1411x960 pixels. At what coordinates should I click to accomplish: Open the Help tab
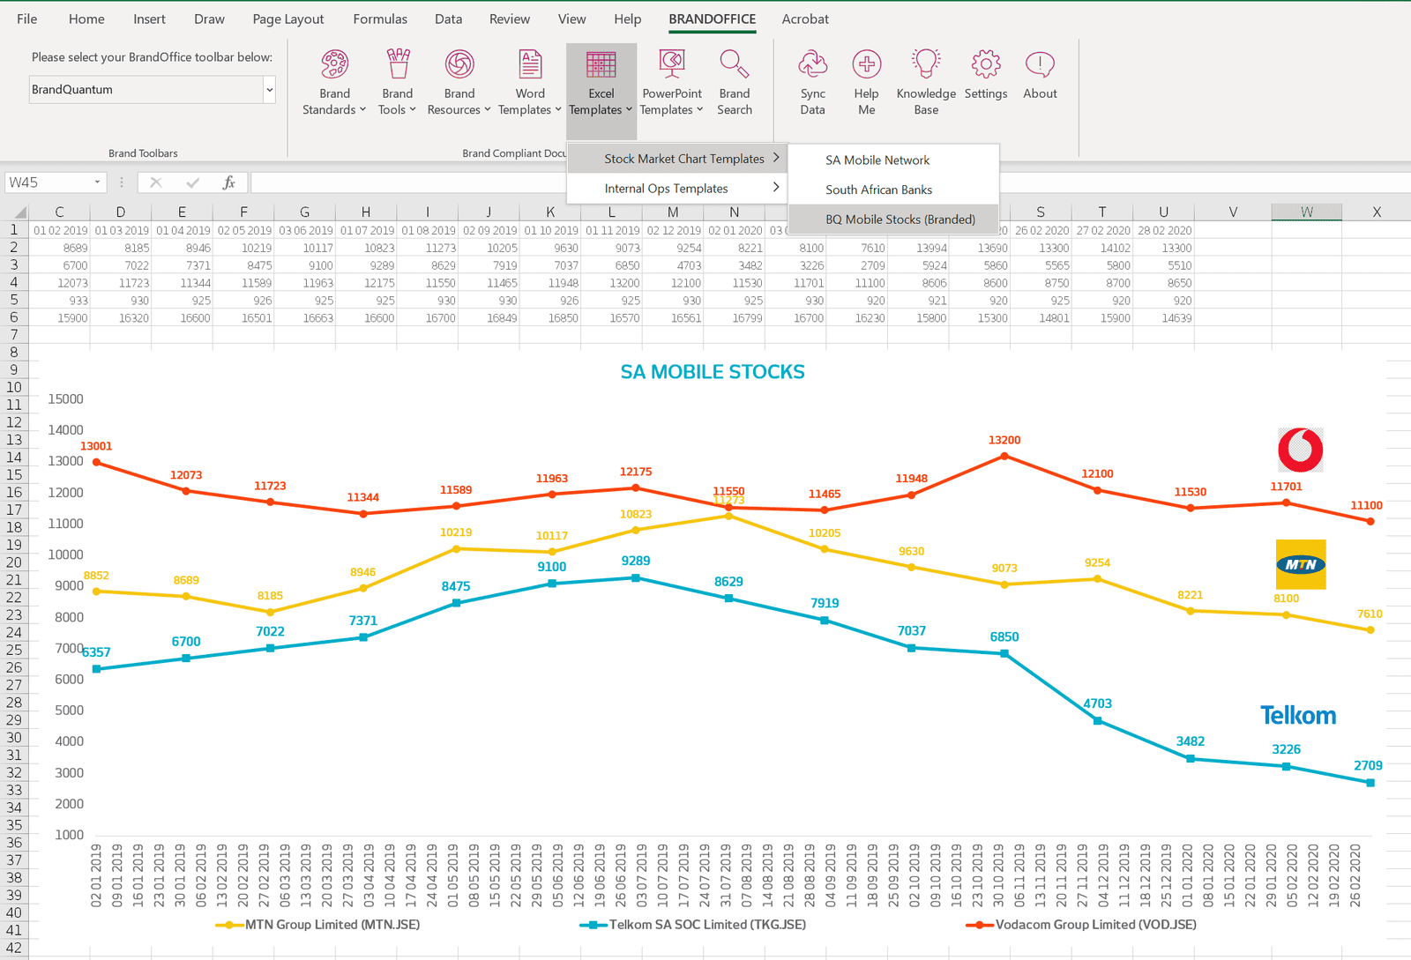[628, 19]
